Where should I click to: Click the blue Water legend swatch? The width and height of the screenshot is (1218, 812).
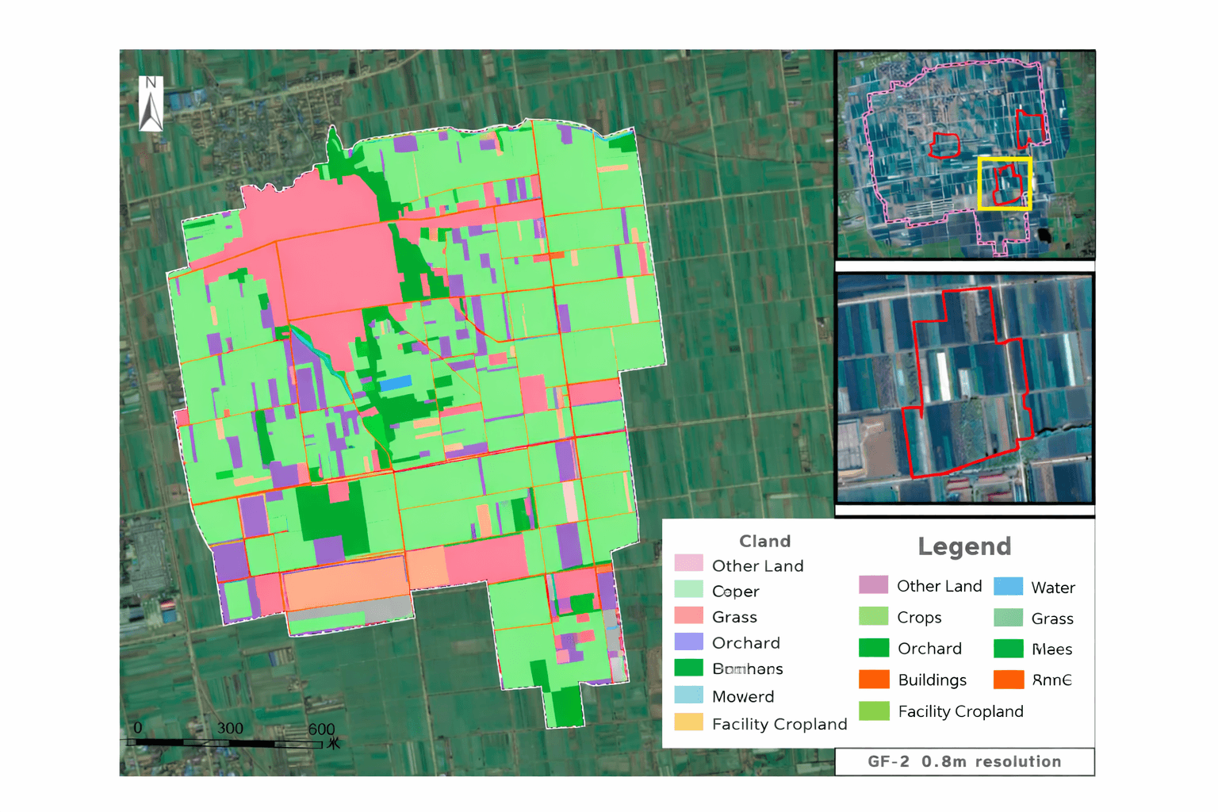(1008, 587)
